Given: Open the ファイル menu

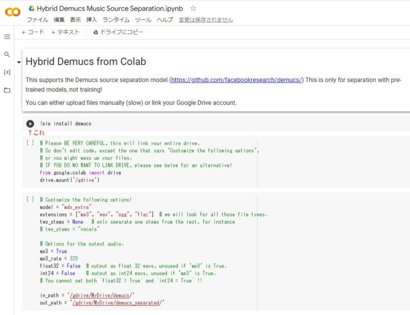Looking at the screenshot, I should 37,20.
